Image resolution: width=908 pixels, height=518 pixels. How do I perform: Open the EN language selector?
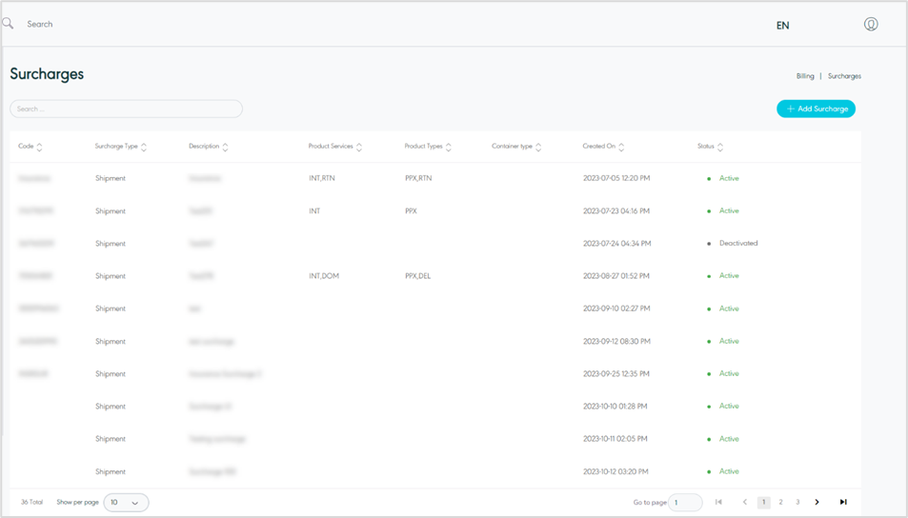(x=782, y=26)
